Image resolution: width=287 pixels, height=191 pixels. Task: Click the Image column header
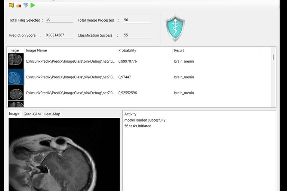click(x=16, y=50)
